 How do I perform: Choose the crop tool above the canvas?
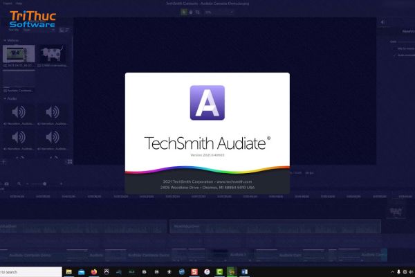(x=198, y=12)
